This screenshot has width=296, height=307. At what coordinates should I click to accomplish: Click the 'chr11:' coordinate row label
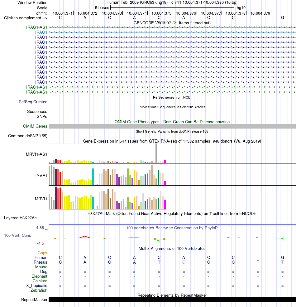coord(42,13)
